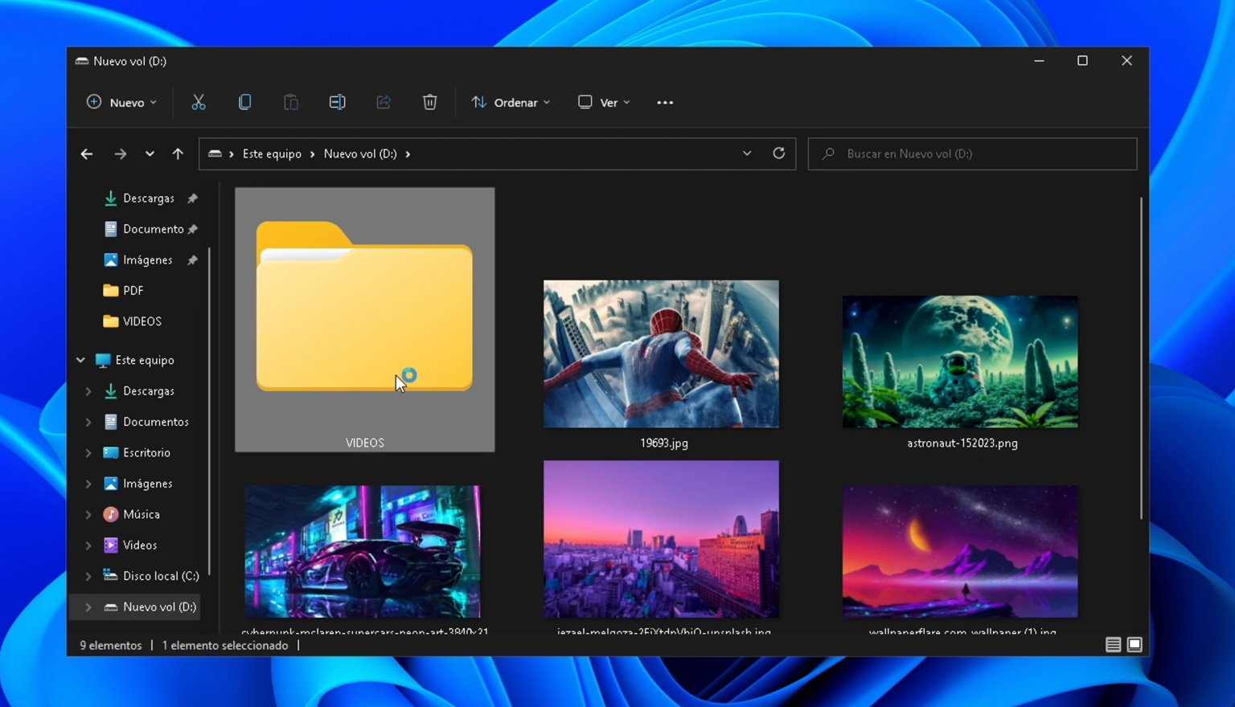Click the Copy icon in toolbar

tap(244, 102)
